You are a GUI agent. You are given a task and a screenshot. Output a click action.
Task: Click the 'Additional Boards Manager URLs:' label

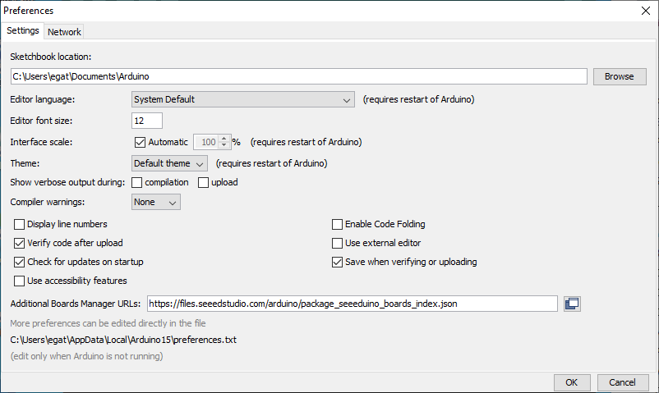(76, 304)
